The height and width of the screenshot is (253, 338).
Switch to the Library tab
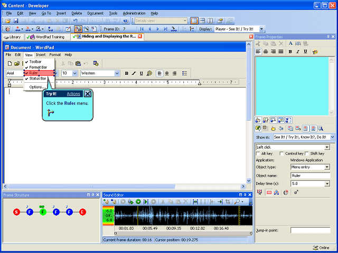point(13,37)
